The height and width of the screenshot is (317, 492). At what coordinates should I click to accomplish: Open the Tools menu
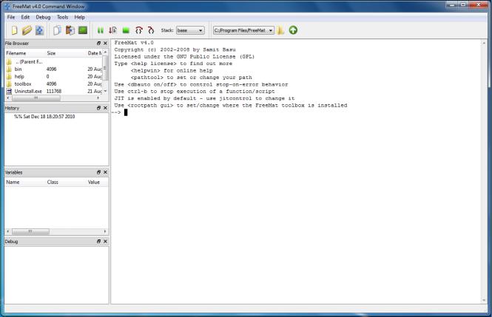[x=62, y=17]
